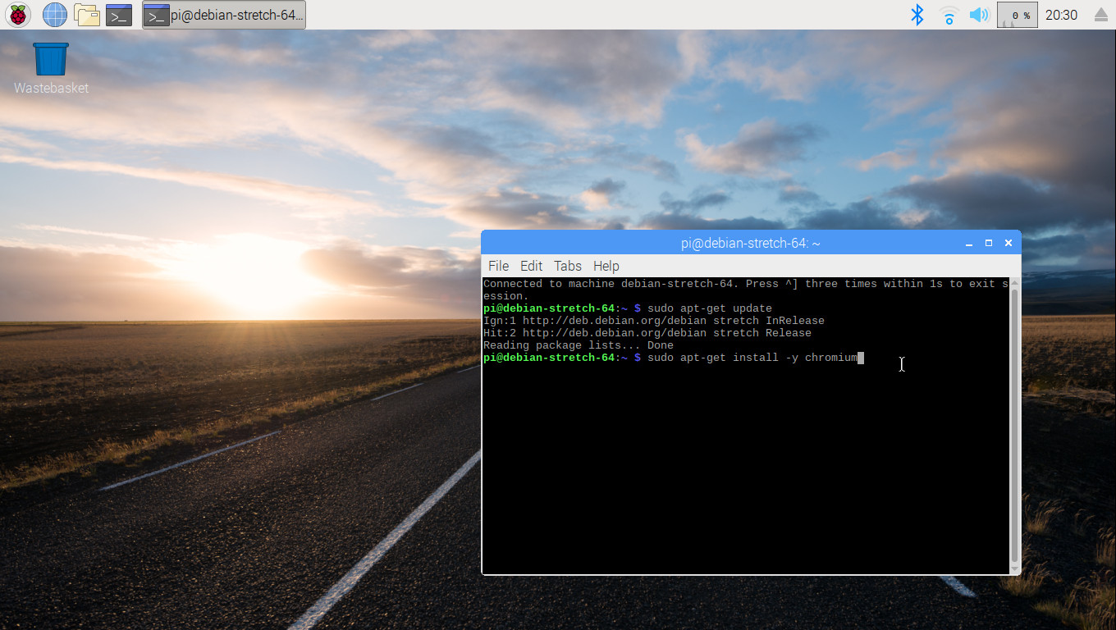The width and height of the screenshot is (1116, 630).
Task: Click the 'Ign:1' InRelease output line
Action: [654, 321]
